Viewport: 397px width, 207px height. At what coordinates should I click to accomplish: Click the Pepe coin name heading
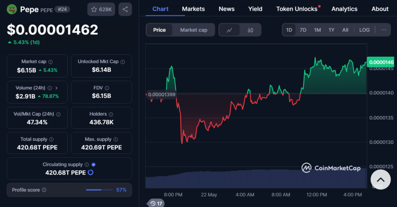[29, 9]
